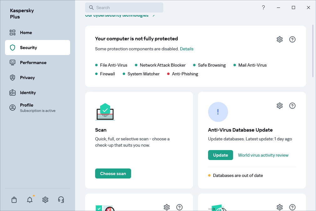Screen dimensions: 316x211
Task: Open the settings gear in sidebar footer
Action: click(x=45, y=200)
